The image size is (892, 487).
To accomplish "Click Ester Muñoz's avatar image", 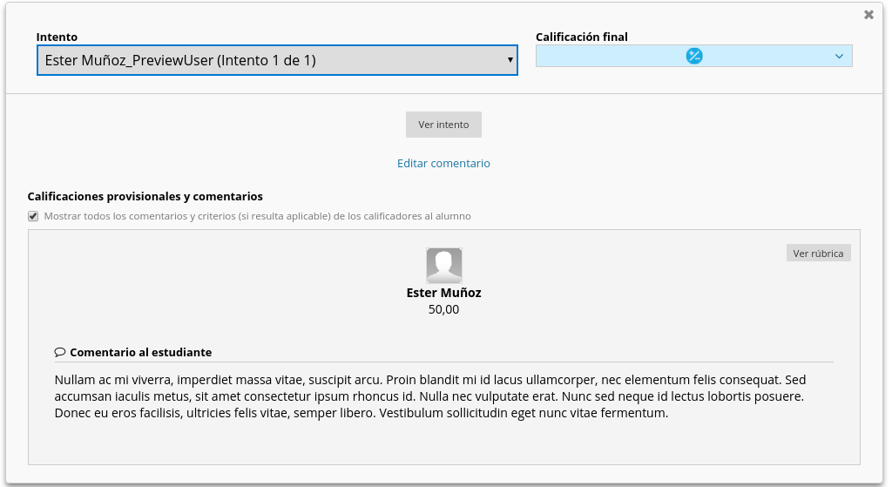I will click(443, 265).
